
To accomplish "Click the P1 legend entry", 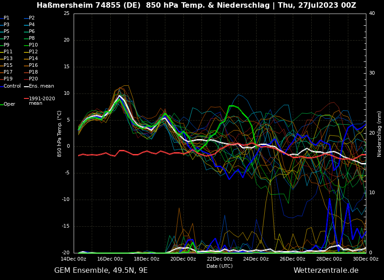I will click(6, 18).
